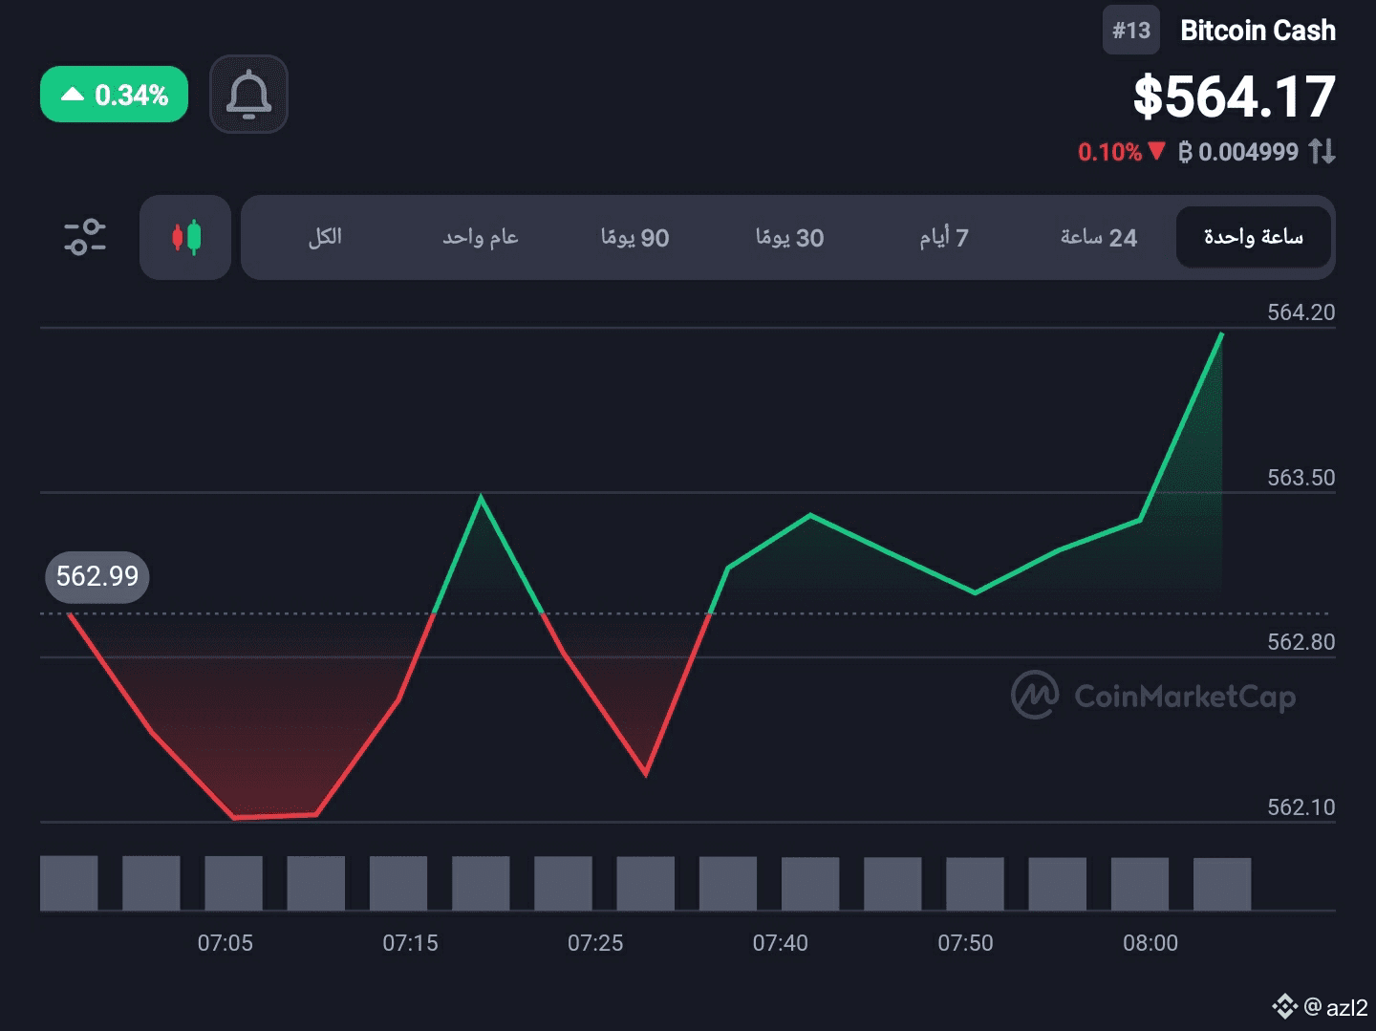Click the 564.20 axis label
1376x1031 pixels.
coord(1301,312)
